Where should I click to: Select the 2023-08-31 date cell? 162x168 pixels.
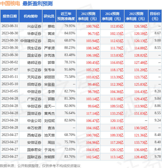pyautogui.click(x=10, y=26)
